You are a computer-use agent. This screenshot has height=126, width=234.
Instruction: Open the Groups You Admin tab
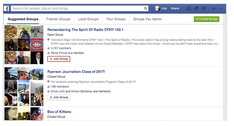point(147,19)
